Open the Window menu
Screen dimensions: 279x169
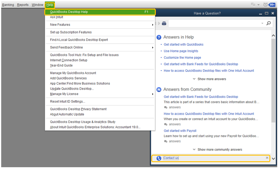click(37, 5)
